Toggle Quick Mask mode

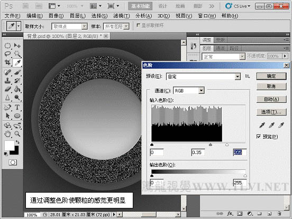pos(13,163)
